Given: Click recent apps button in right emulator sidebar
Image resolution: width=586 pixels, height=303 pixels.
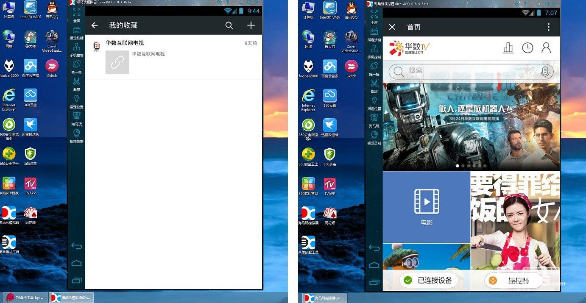Looking at the screenshot, I should tap(374, 282).
